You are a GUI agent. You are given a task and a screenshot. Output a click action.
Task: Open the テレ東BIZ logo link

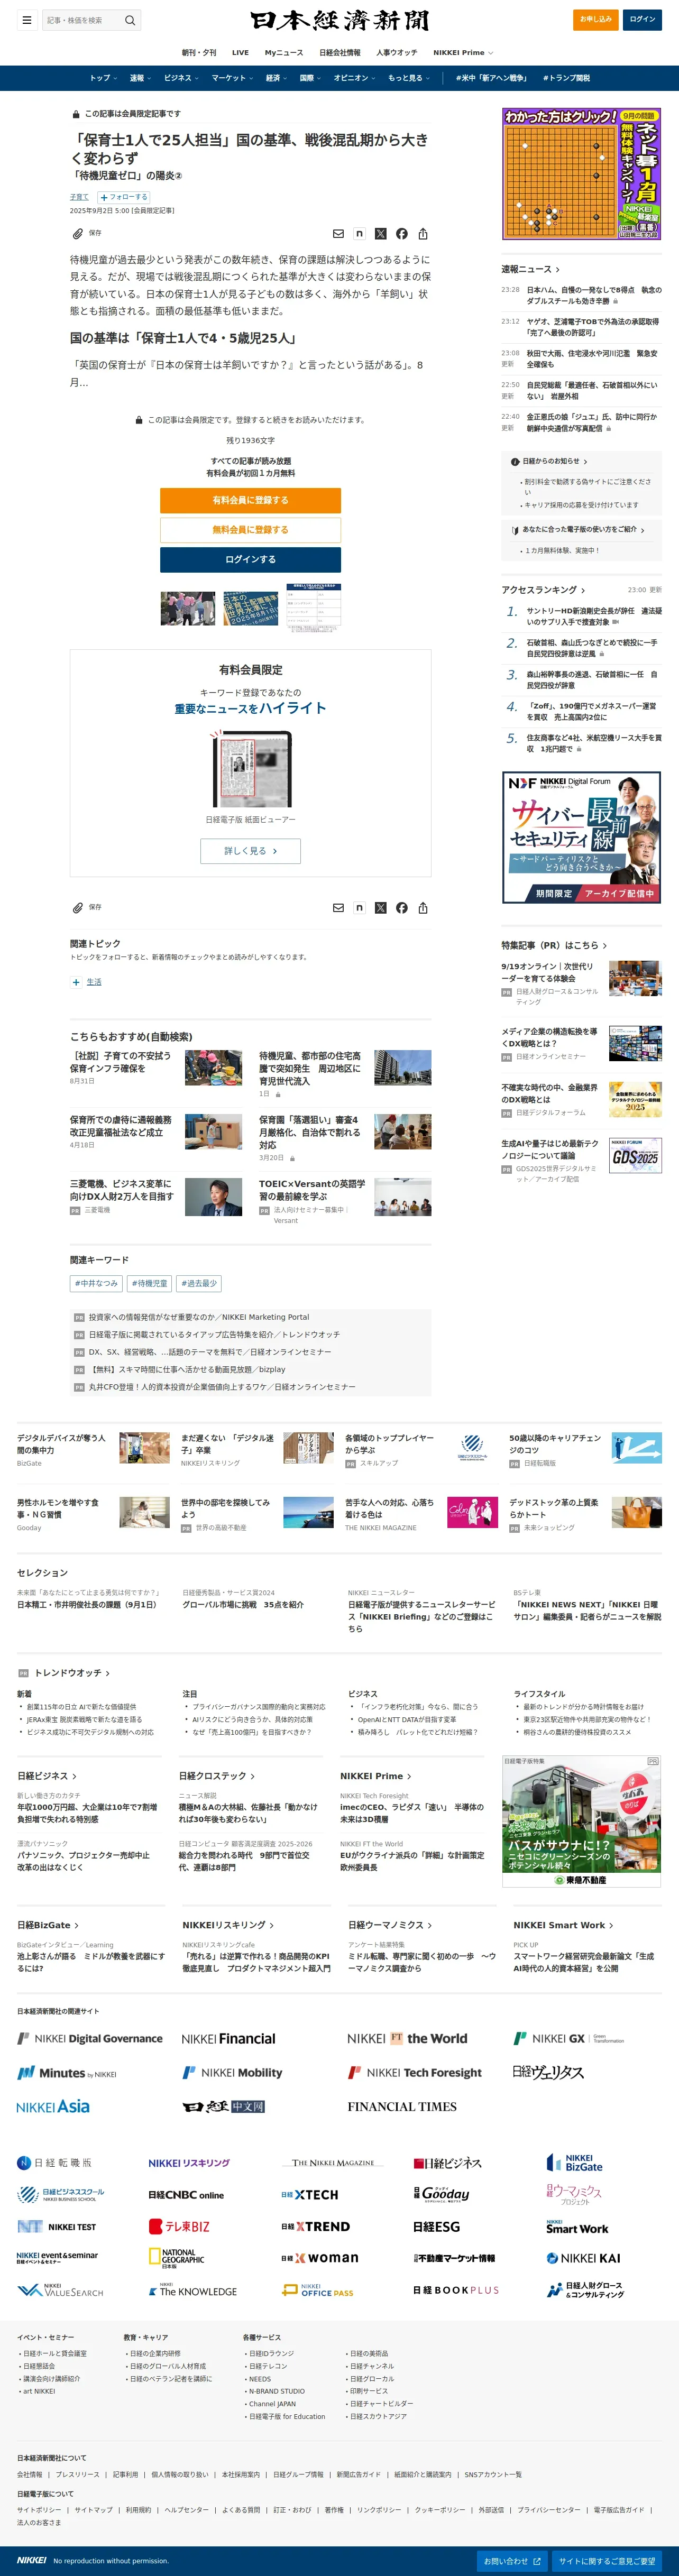179,2226
